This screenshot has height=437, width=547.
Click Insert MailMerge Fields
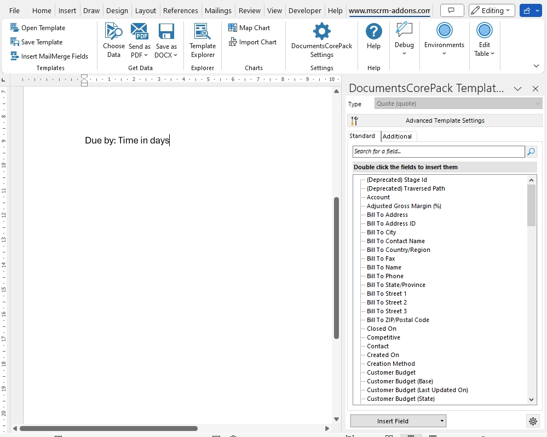49,56
